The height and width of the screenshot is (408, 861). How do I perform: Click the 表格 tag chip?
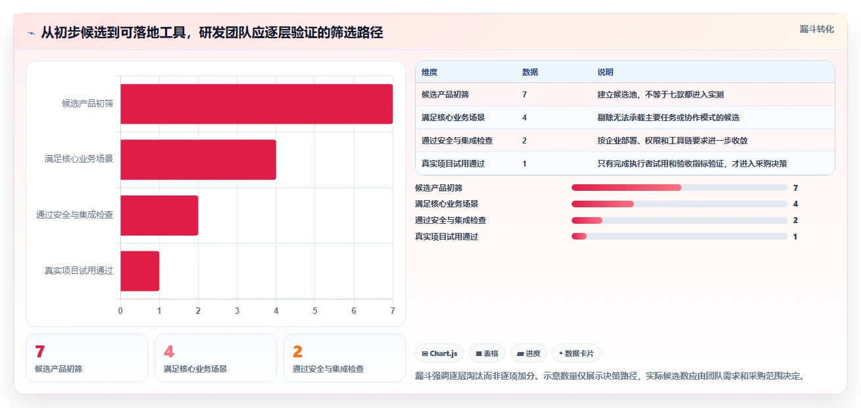[487, 353]
